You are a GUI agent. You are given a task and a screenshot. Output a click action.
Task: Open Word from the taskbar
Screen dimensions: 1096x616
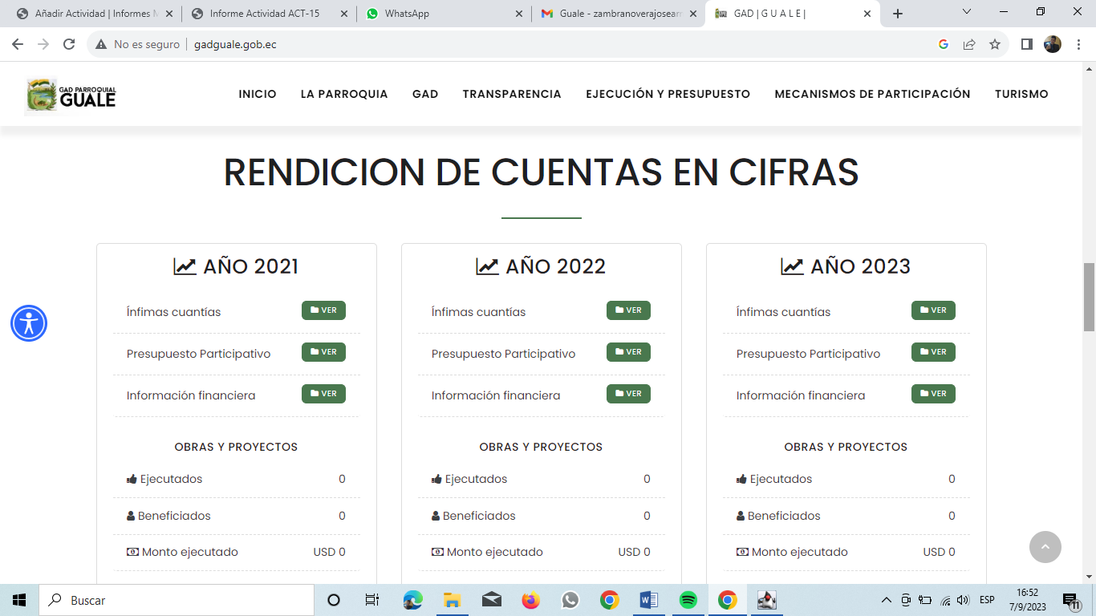[x=648, y=600]
